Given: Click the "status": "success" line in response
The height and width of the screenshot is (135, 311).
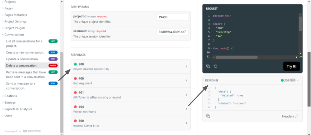Looking at the screenshot, I should [232, 103].
